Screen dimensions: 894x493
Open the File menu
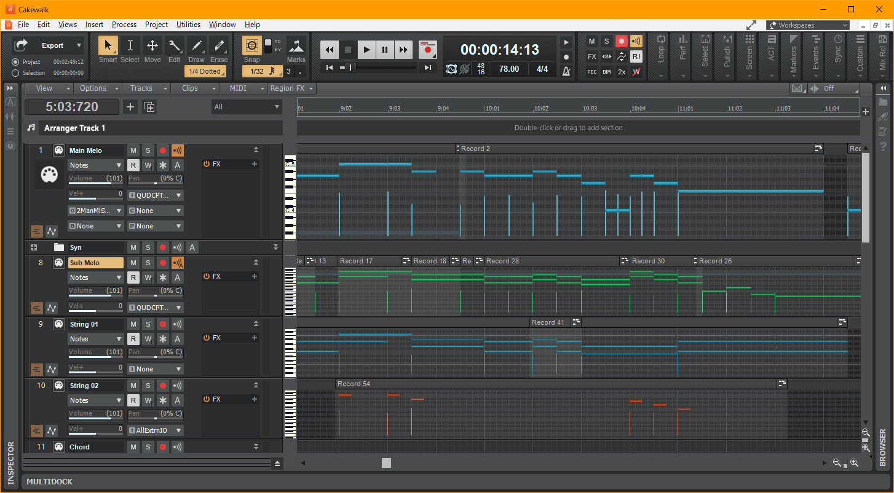23,25
